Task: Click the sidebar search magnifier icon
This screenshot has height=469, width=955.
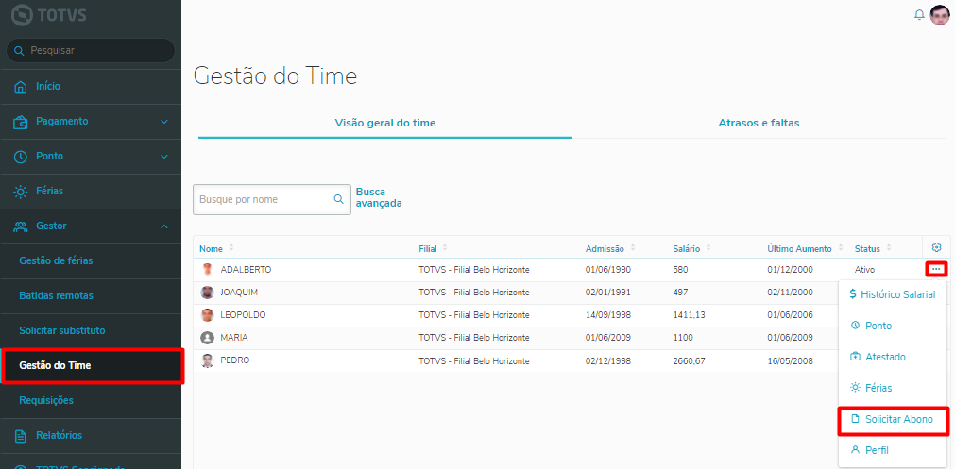Action: click(20, 51)
